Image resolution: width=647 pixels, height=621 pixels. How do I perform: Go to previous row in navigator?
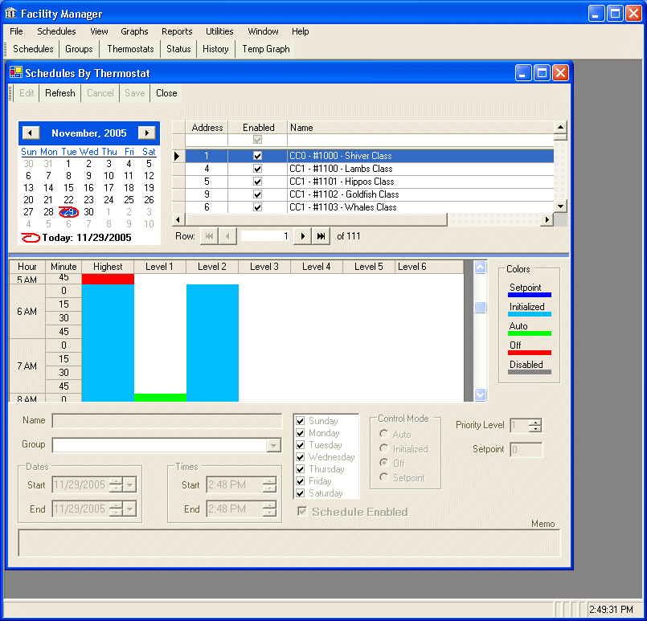(227, 236)
